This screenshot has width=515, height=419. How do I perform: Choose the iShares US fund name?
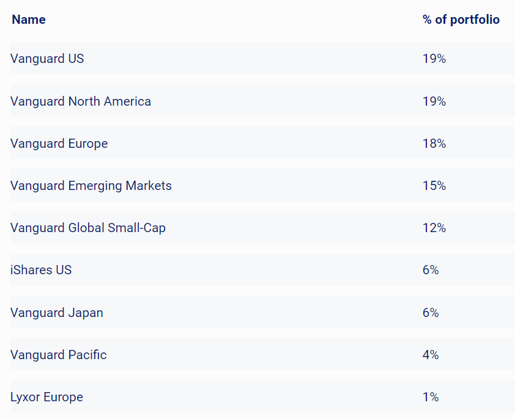[x=41, y=270]
